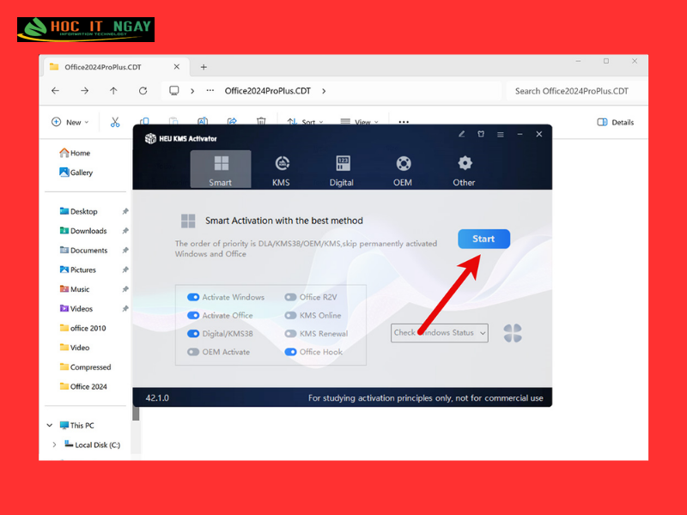Click the HEU KMS Activator logo icon
Screen dimensions: 687x515
point(150,138)
